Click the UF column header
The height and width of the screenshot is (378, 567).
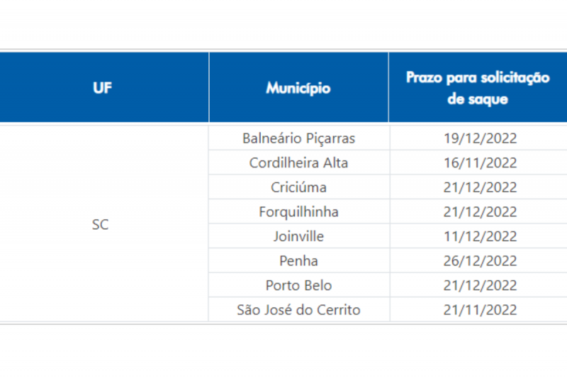(103, 89)
